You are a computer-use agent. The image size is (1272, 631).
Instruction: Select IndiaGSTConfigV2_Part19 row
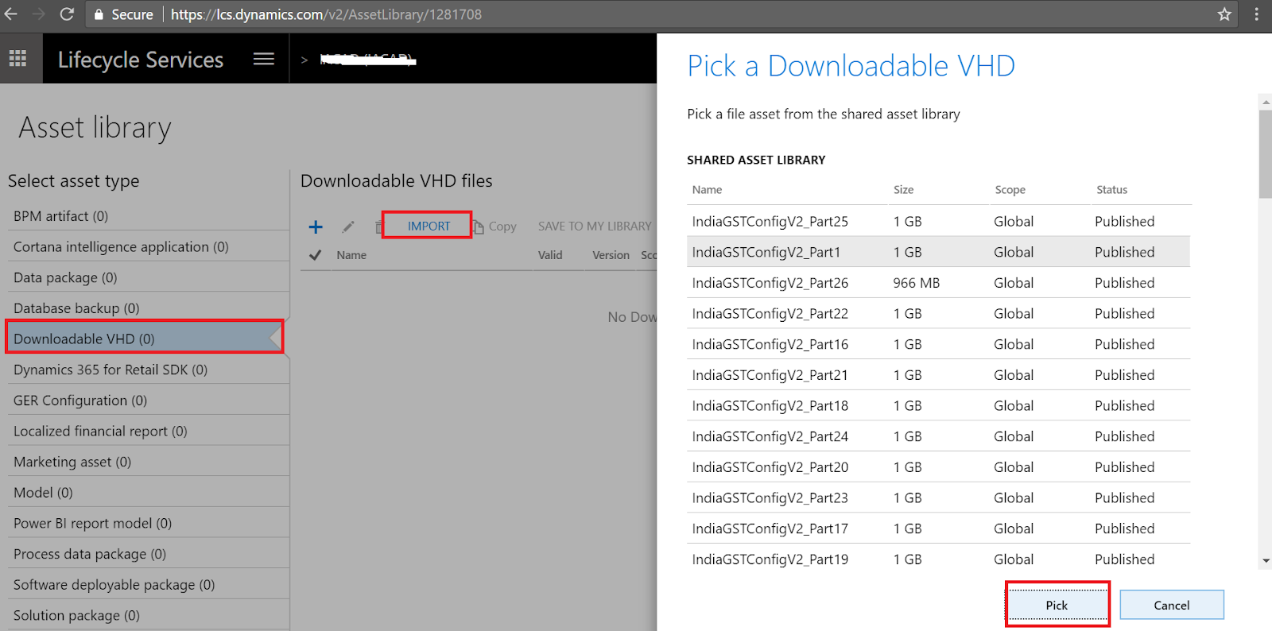(x=938, y=559)
